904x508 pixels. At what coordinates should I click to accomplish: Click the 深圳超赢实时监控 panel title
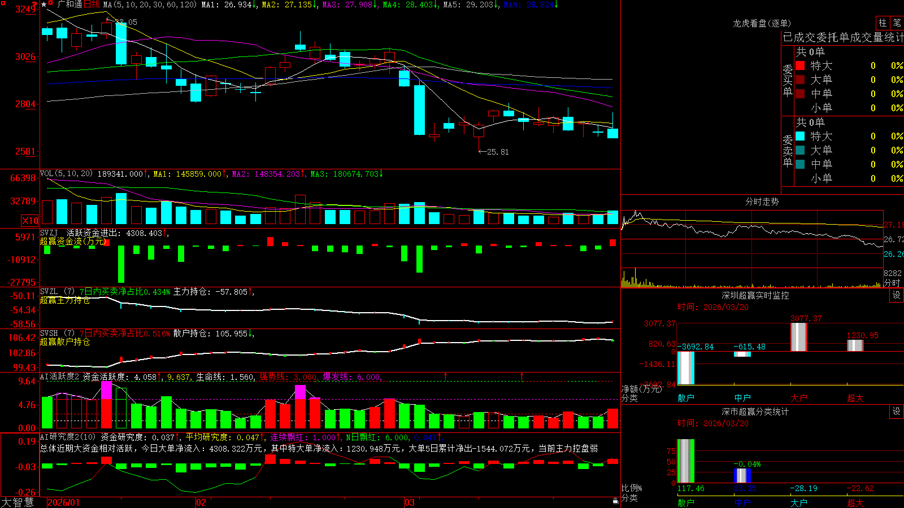(755, 295)
